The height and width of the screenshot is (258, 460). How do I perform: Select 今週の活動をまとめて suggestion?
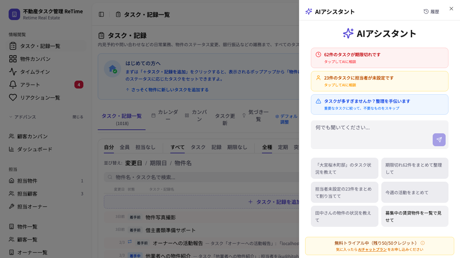pyautogui.click(x=415, y=192)
